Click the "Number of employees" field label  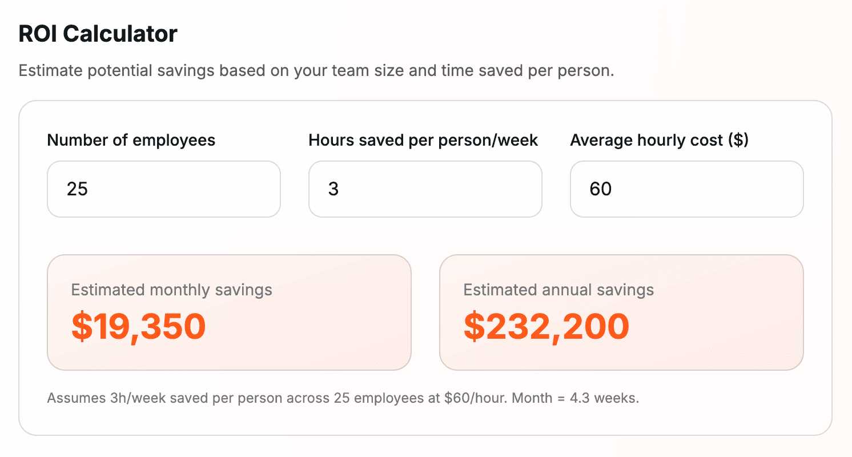(x=131, y=140)
